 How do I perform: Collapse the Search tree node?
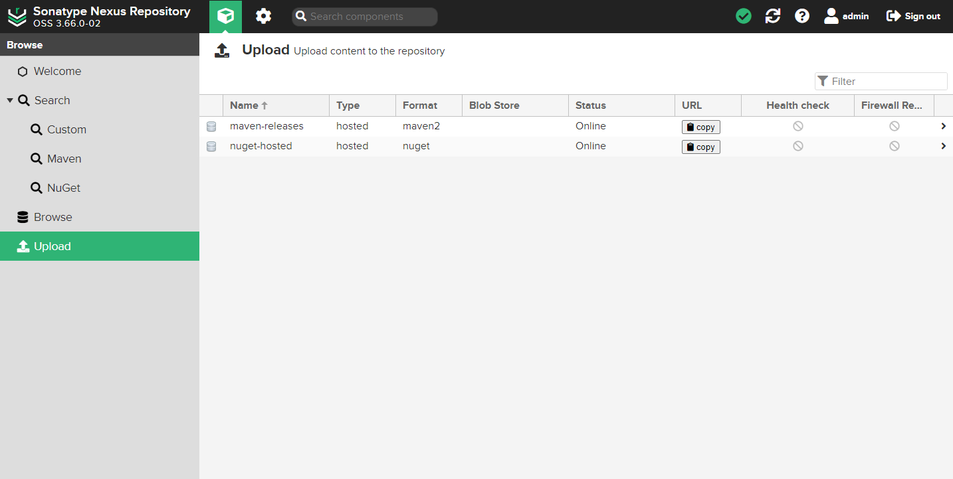(10, 100)
